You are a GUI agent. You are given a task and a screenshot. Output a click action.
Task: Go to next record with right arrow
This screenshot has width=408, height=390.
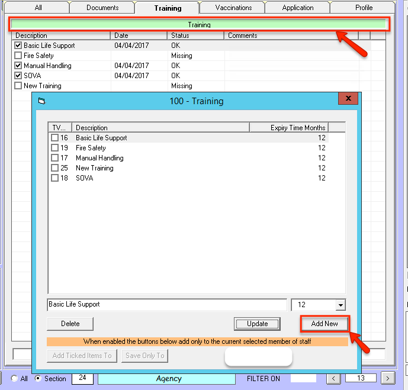coord(388,379)
